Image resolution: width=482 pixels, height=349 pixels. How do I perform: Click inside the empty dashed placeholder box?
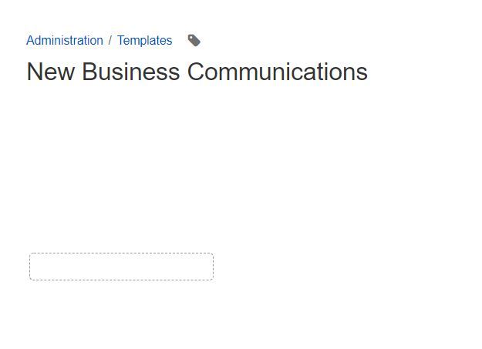click(x=121, y=267)
